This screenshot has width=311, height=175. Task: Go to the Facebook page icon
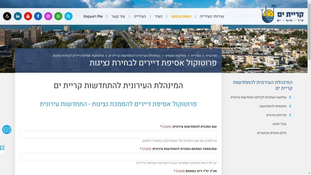point(38,16)
